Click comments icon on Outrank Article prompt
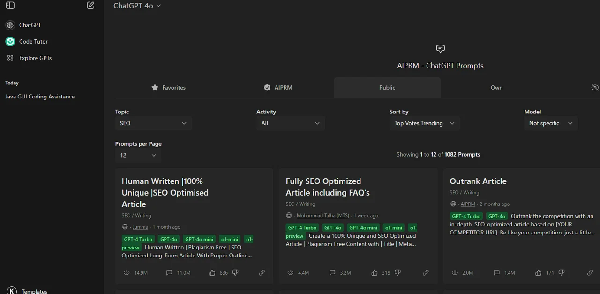Screen dimensions: 600x294 click(x=496, y=272)
